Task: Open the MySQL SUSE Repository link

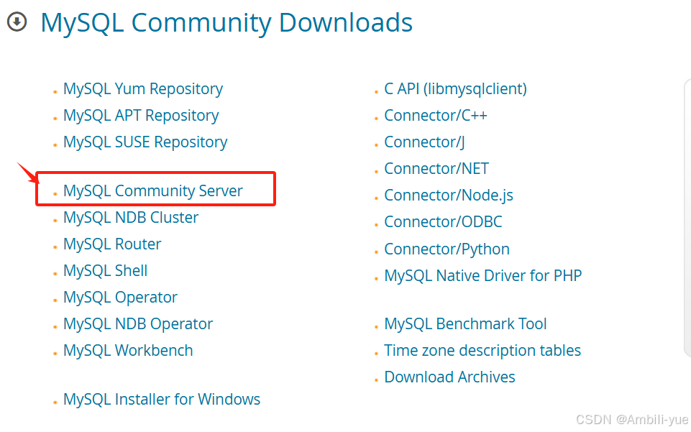Action: point(145,142)
